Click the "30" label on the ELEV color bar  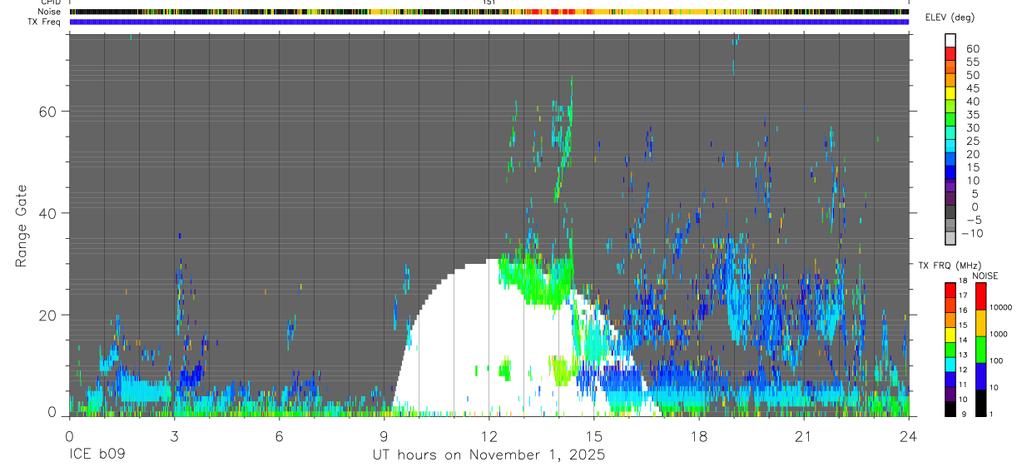pos(972,127)
